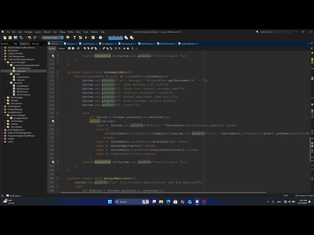The image size is (314, 235).
Task: Expand the MedicalClinicManagement project node
Action: point(2,133)
